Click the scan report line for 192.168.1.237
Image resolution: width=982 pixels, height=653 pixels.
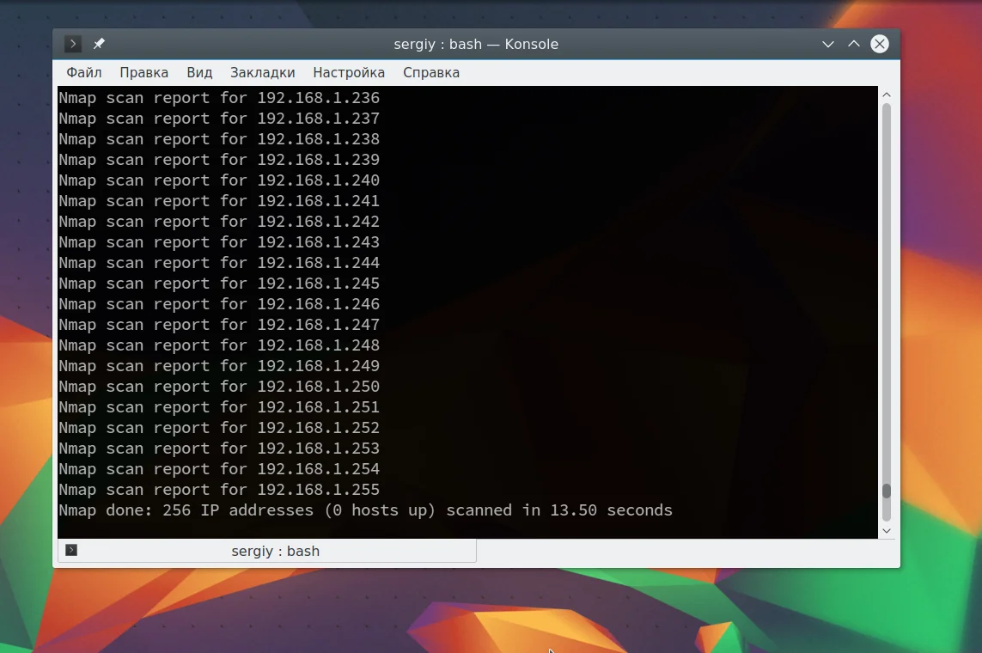coord(219,119)
